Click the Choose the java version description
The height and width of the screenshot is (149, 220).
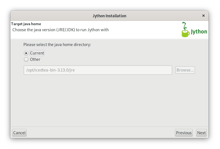(x=61, y=30)
